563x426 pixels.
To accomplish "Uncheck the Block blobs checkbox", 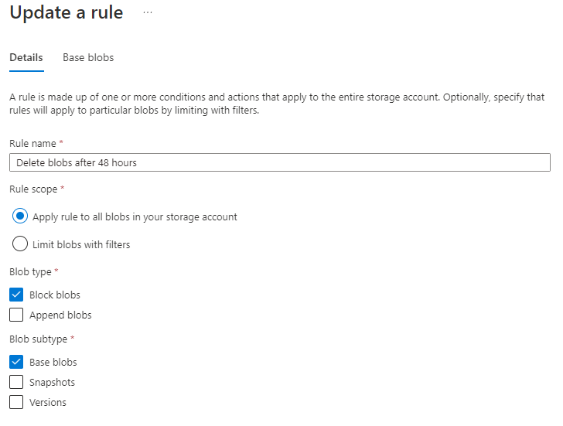I will pyautogui.click(x=16, y=295).
